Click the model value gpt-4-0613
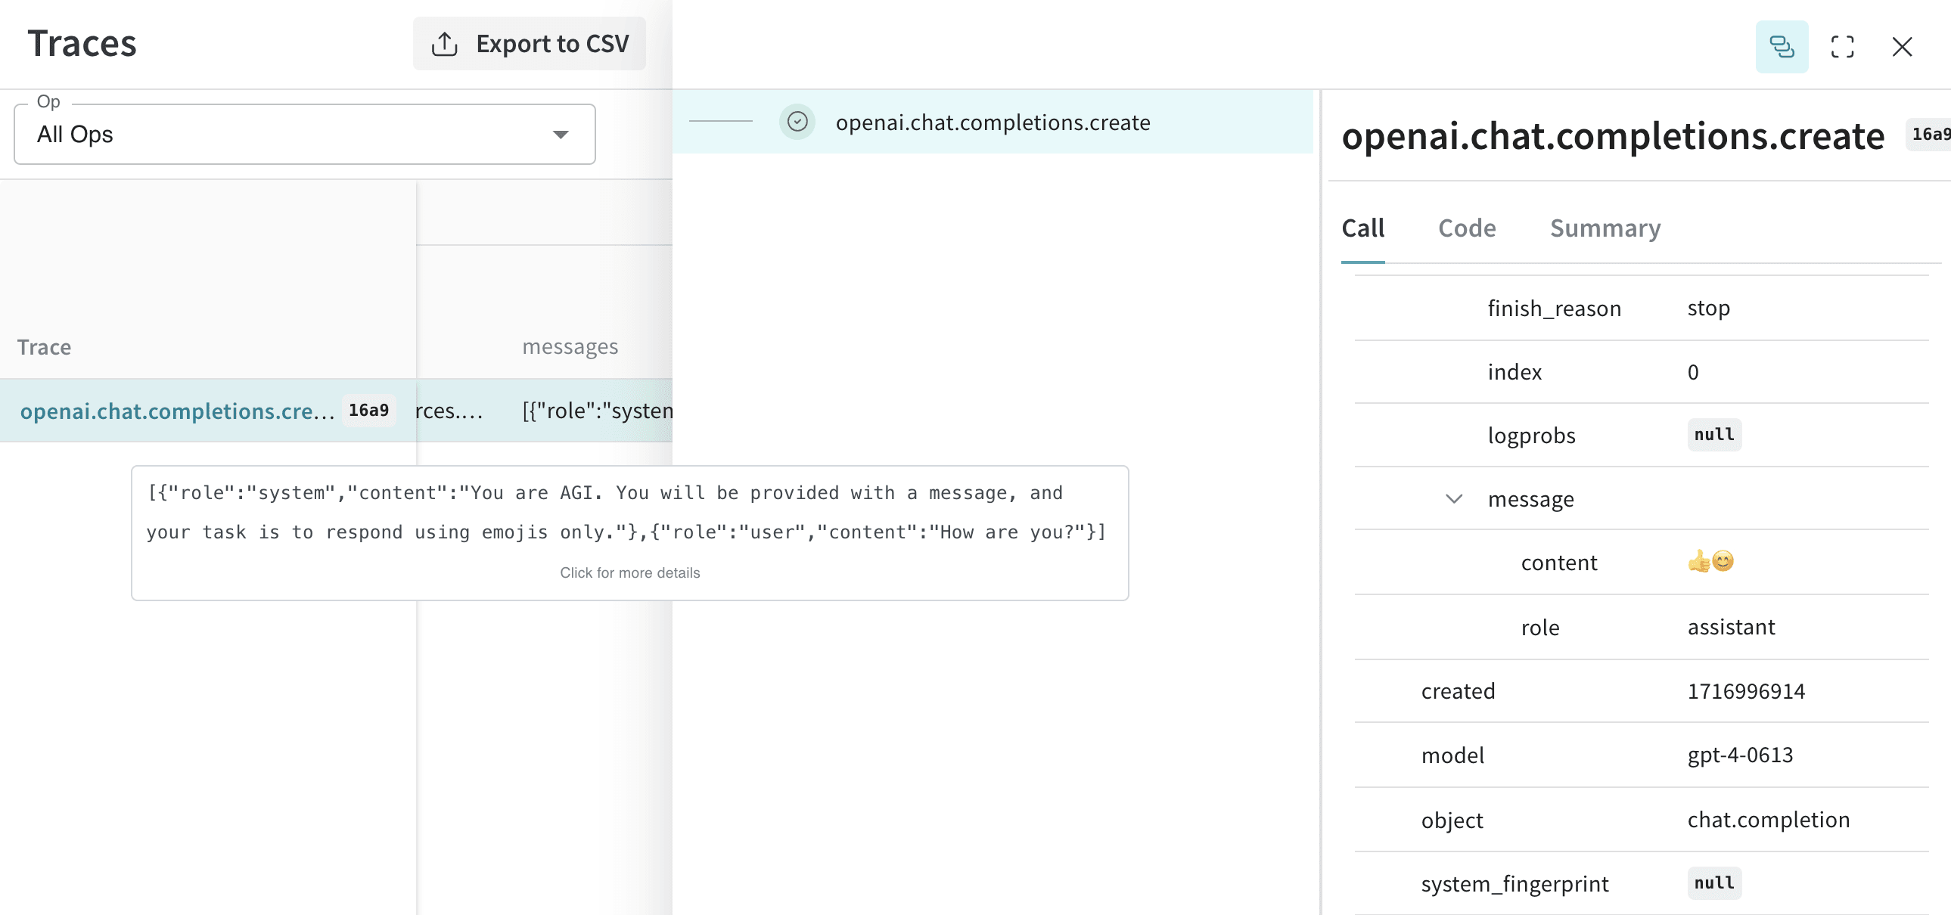The width and height of the screenshot is (1951, 915). [x=1740, y=755]
